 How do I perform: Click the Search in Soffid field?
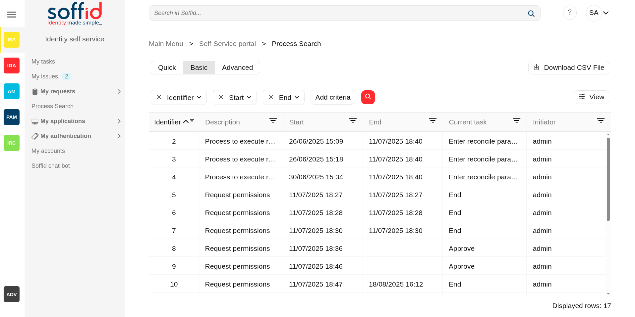point(338,13)
